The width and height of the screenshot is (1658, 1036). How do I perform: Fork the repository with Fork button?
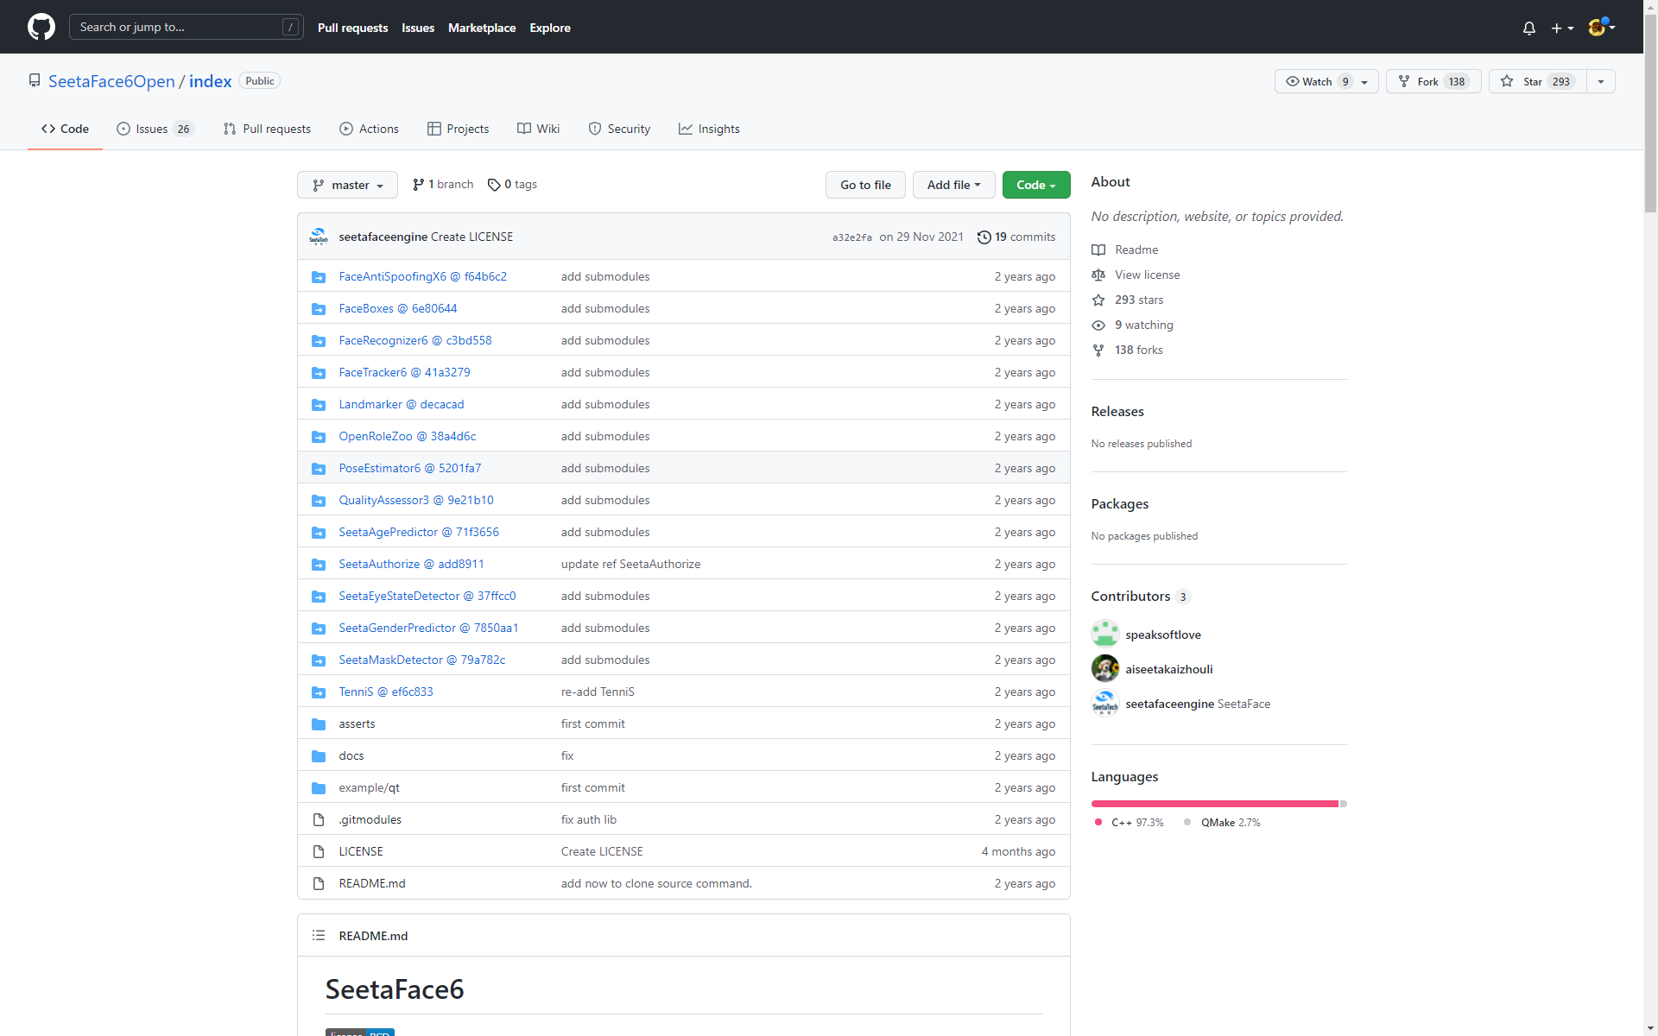pos(1433,81)
